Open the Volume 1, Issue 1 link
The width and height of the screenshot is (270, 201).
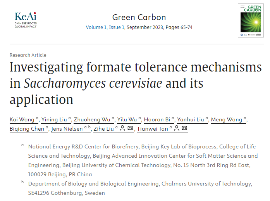click(x=105, y=27)
